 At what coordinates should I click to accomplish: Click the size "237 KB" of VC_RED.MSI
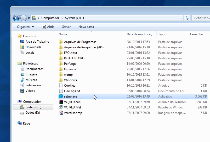click(x=202, y=107)
